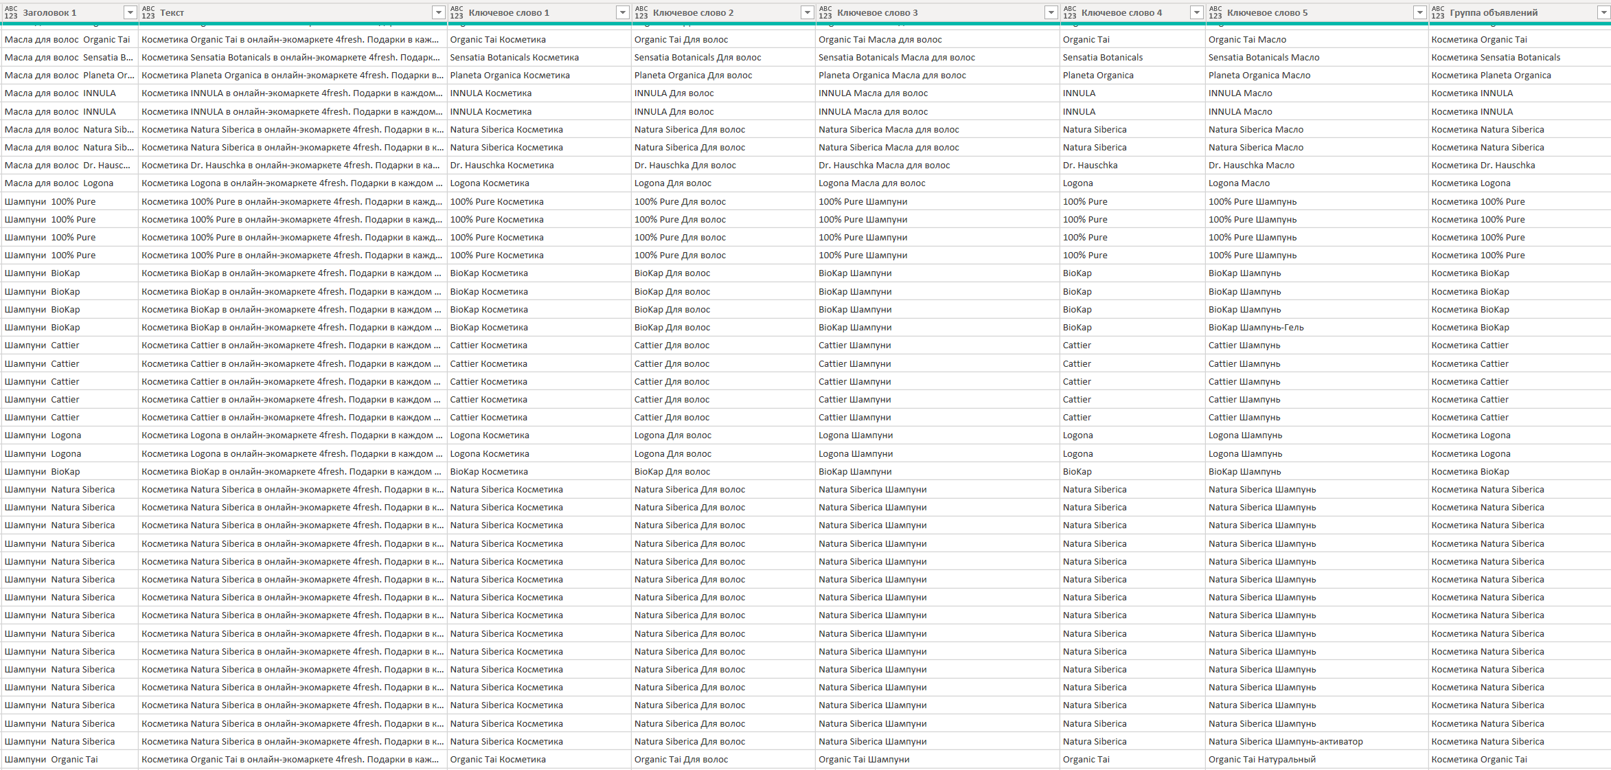Click cell Organic Tai Натуральный
Image resolution: width=1611 pixels, height=770 pixels.
pos(1262,760)
